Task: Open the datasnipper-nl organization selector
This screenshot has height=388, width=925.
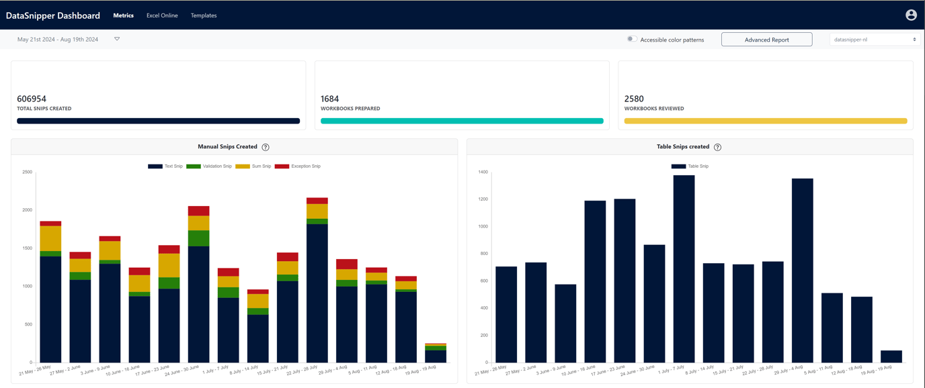Action: click(x=874, y=40)
